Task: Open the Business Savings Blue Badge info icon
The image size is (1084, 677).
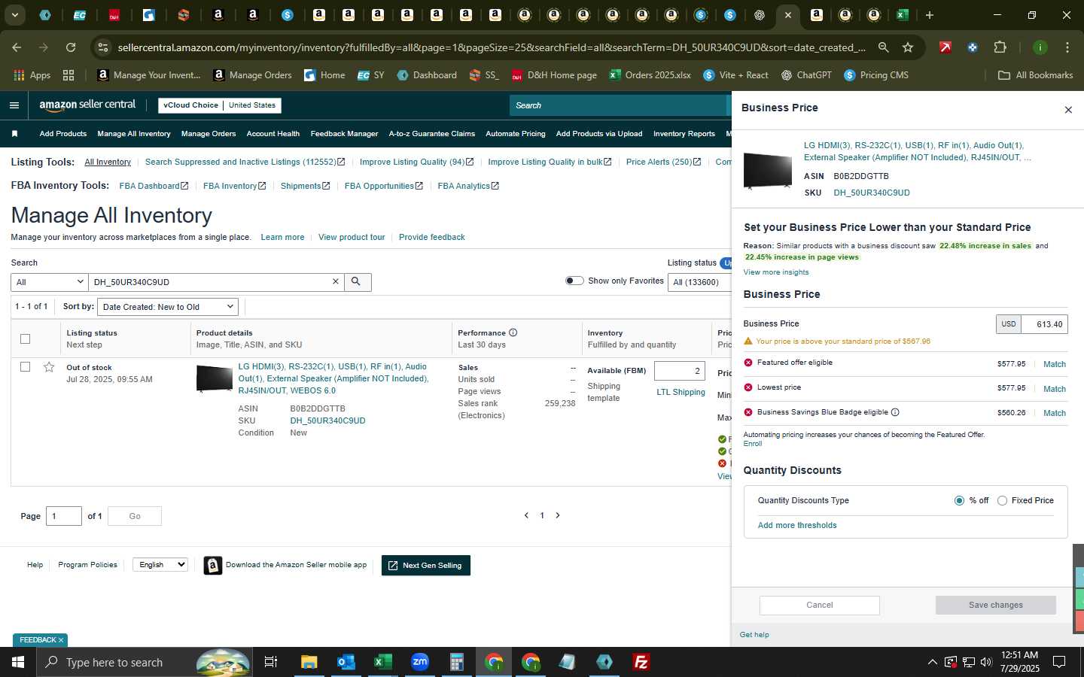Action: pos(895,412)
